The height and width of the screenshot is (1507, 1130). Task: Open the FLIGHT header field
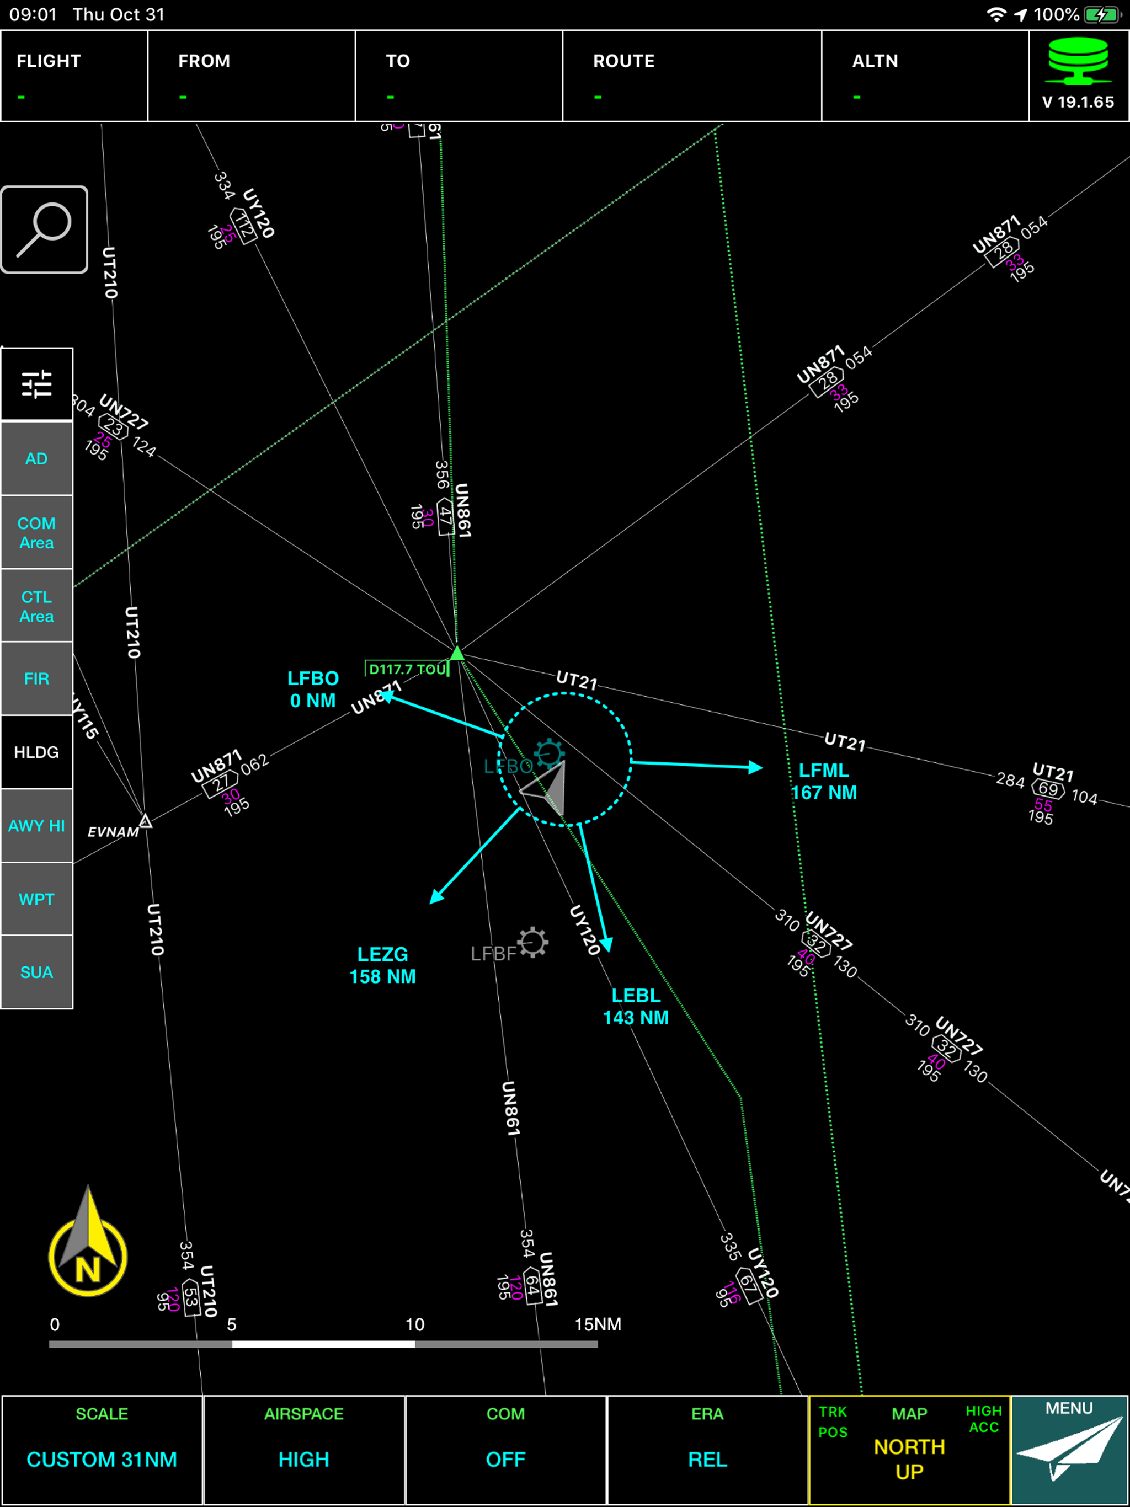tap(73, 76)
